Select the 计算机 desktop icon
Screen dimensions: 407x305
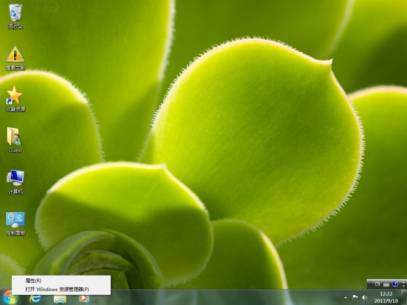[x=16, y=181]
